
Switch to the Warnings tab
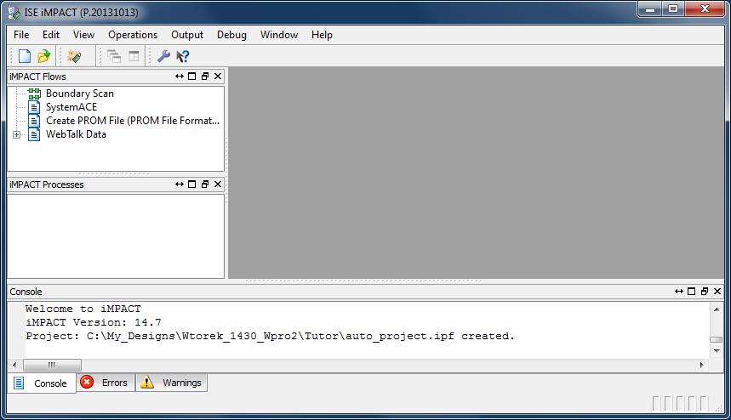point(172,383)
